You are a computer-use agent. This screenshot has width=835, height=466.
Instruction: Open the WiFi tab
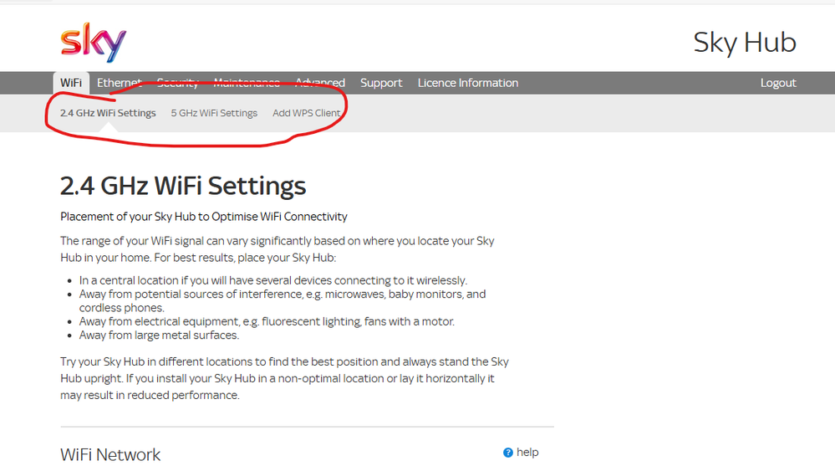point(71,83)
